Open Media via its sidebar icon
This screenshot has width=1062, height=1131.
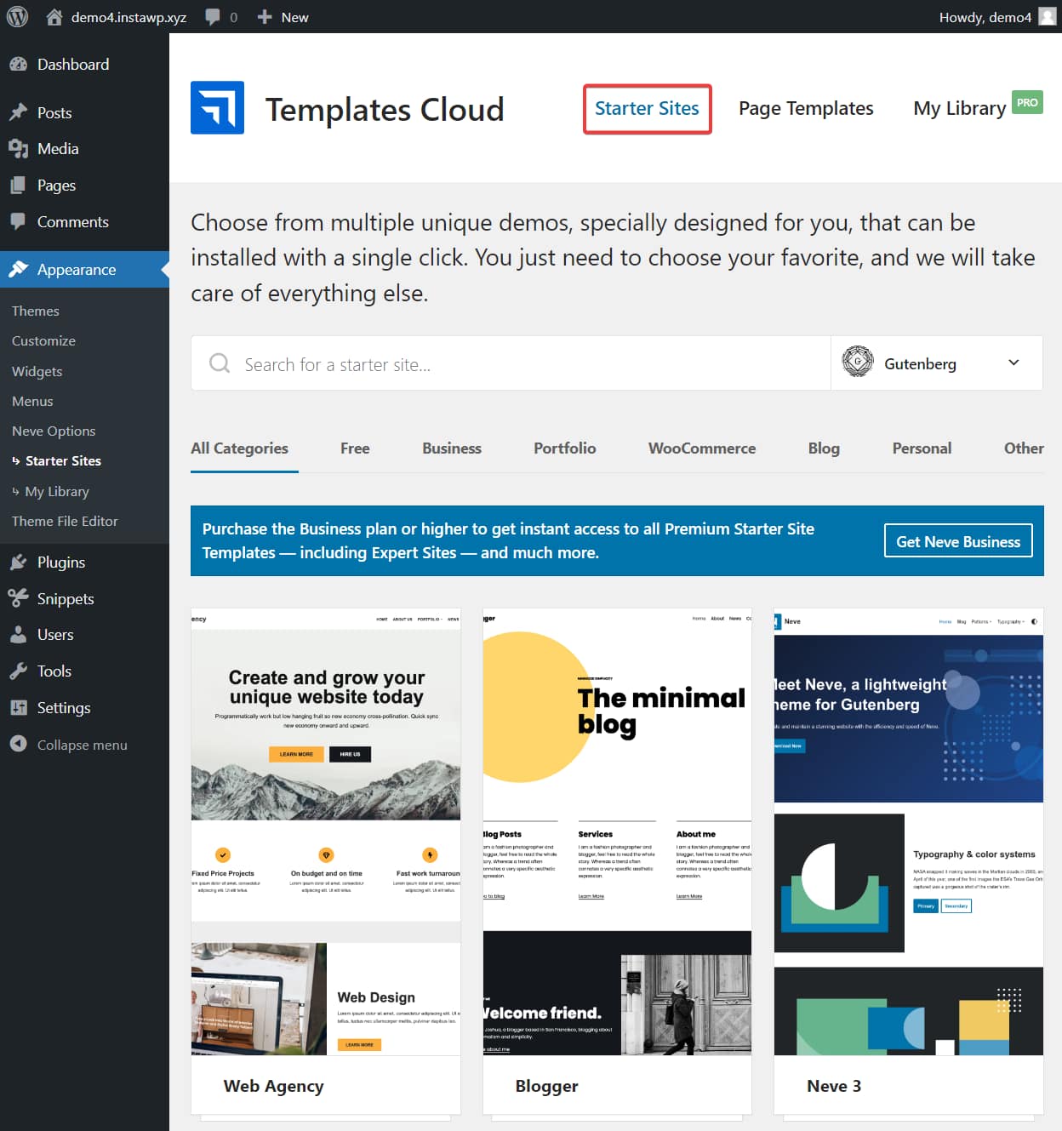[x=18, y=149]
